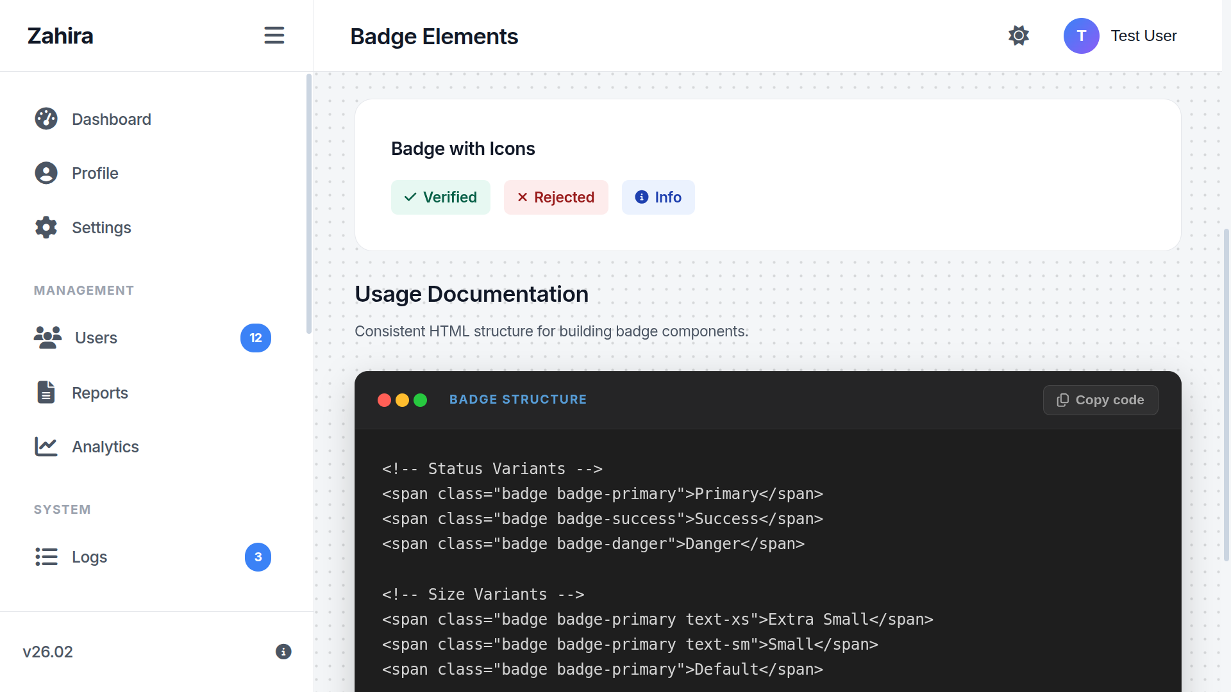This screenshot has height=692, width=1231.
Task: Click the blue Info badge
Action: (x=658, y=197)
